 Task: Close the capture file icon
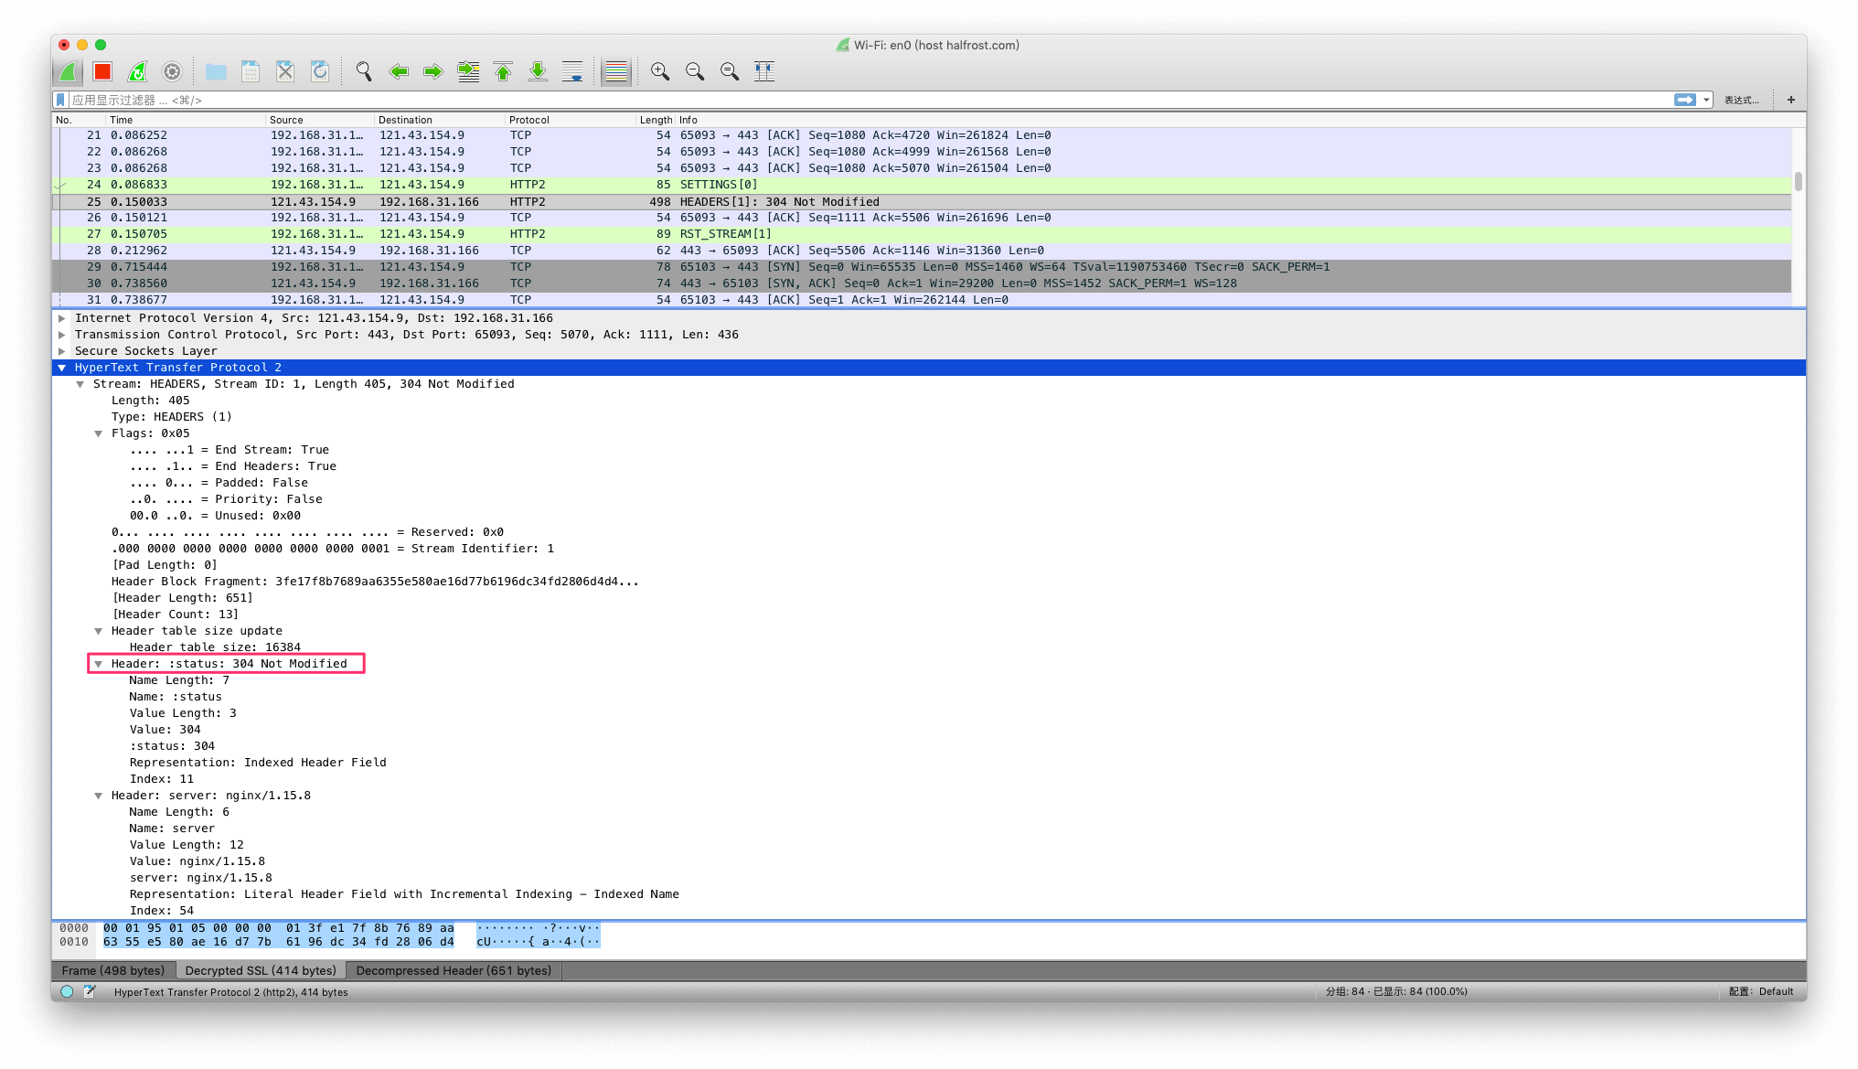pyautogui.click(x=285, y=71)
